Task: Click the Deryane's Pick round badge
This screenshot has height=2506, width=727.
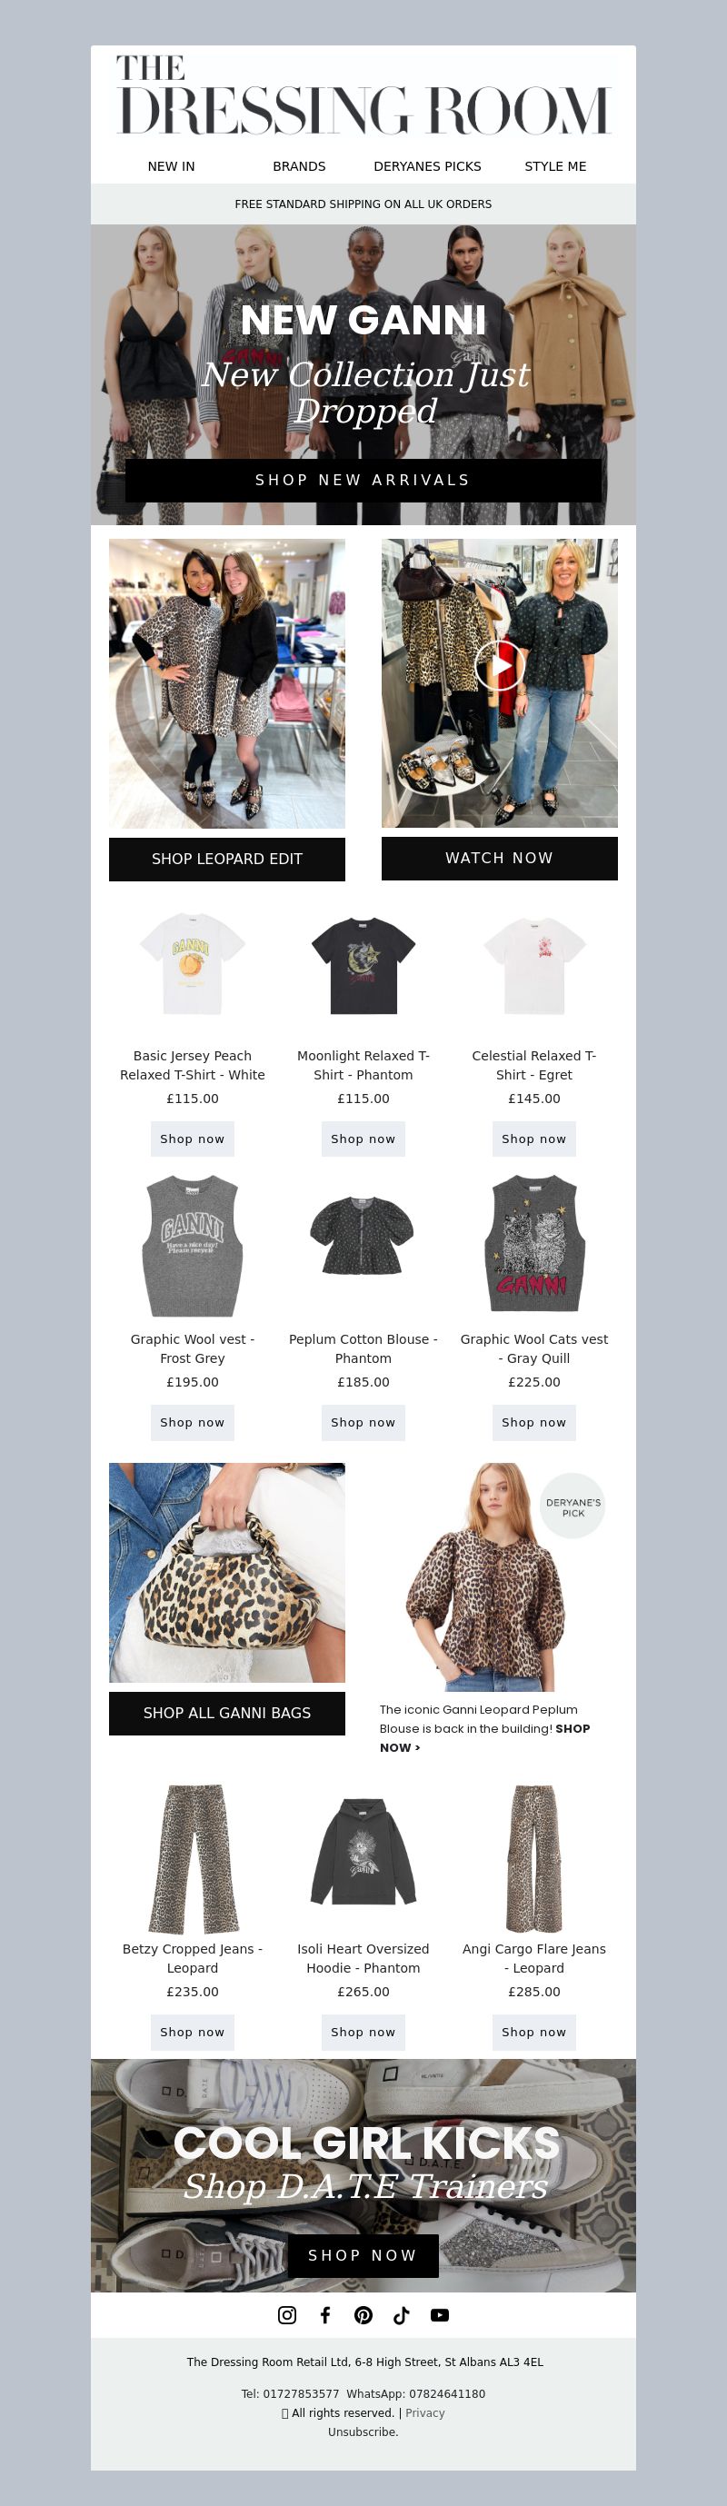Action: [x=573, y=1507]
